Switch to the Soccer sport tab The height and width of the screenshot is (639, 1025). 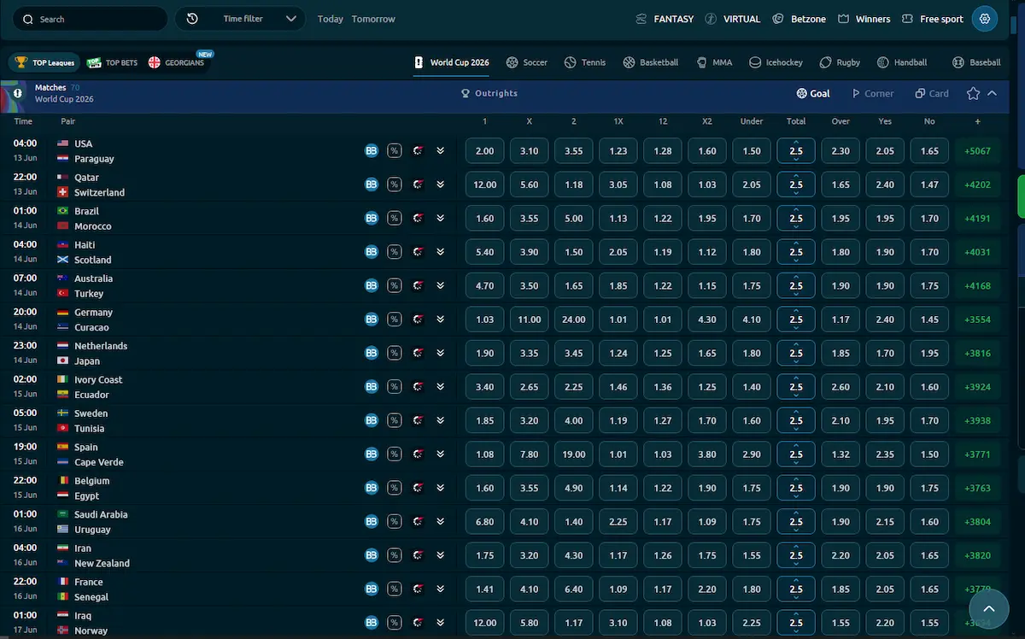click(x=527, y=62)
